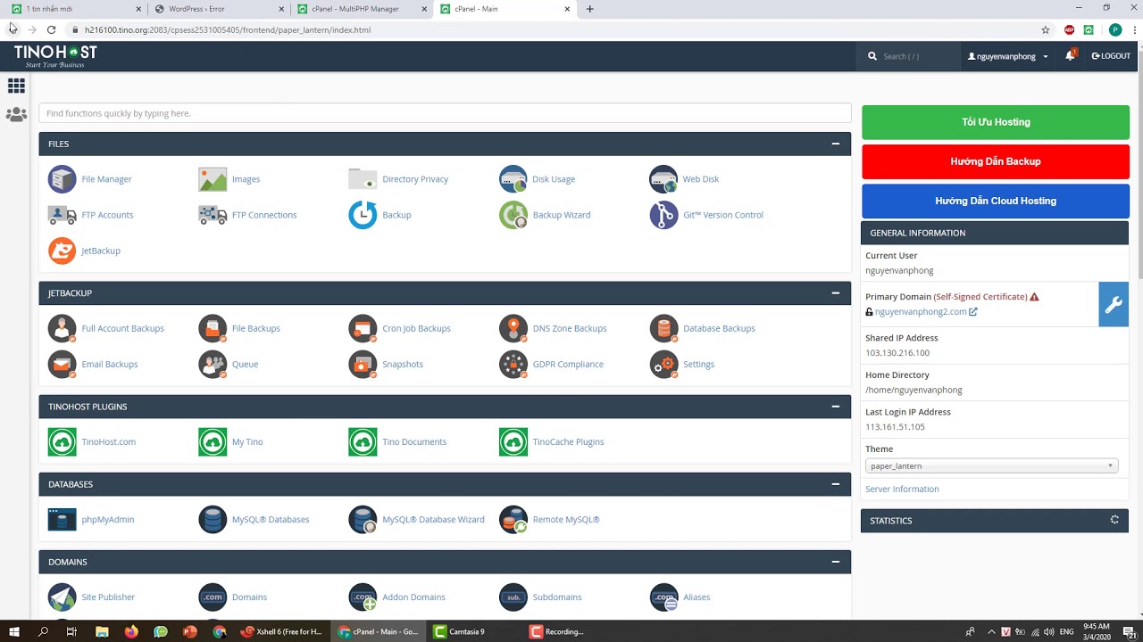Open the nguyenvanphong user menu
The width and height of the screenshot is (1143, 642).
click(x=1008, y=56)
